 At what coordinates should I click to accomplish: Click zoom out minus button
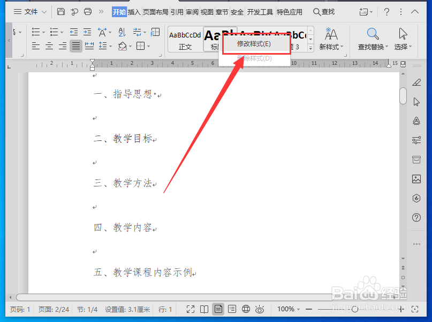tap(309, 309)
